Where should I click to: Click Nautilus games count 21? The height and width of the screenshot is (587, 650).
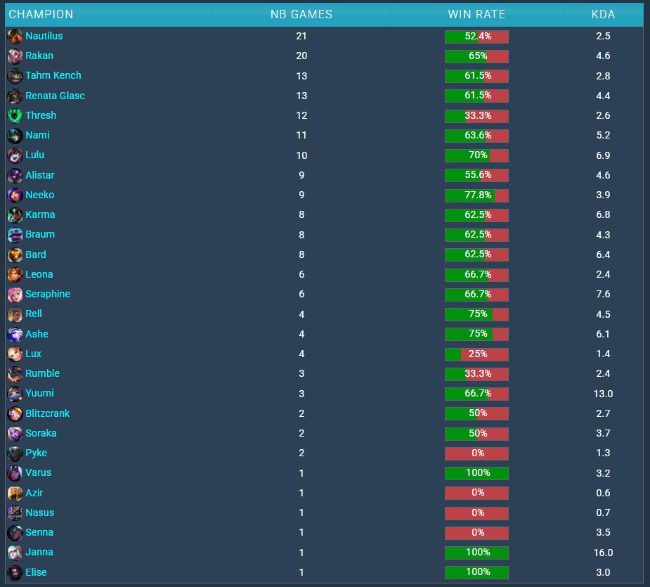point(301,36)
